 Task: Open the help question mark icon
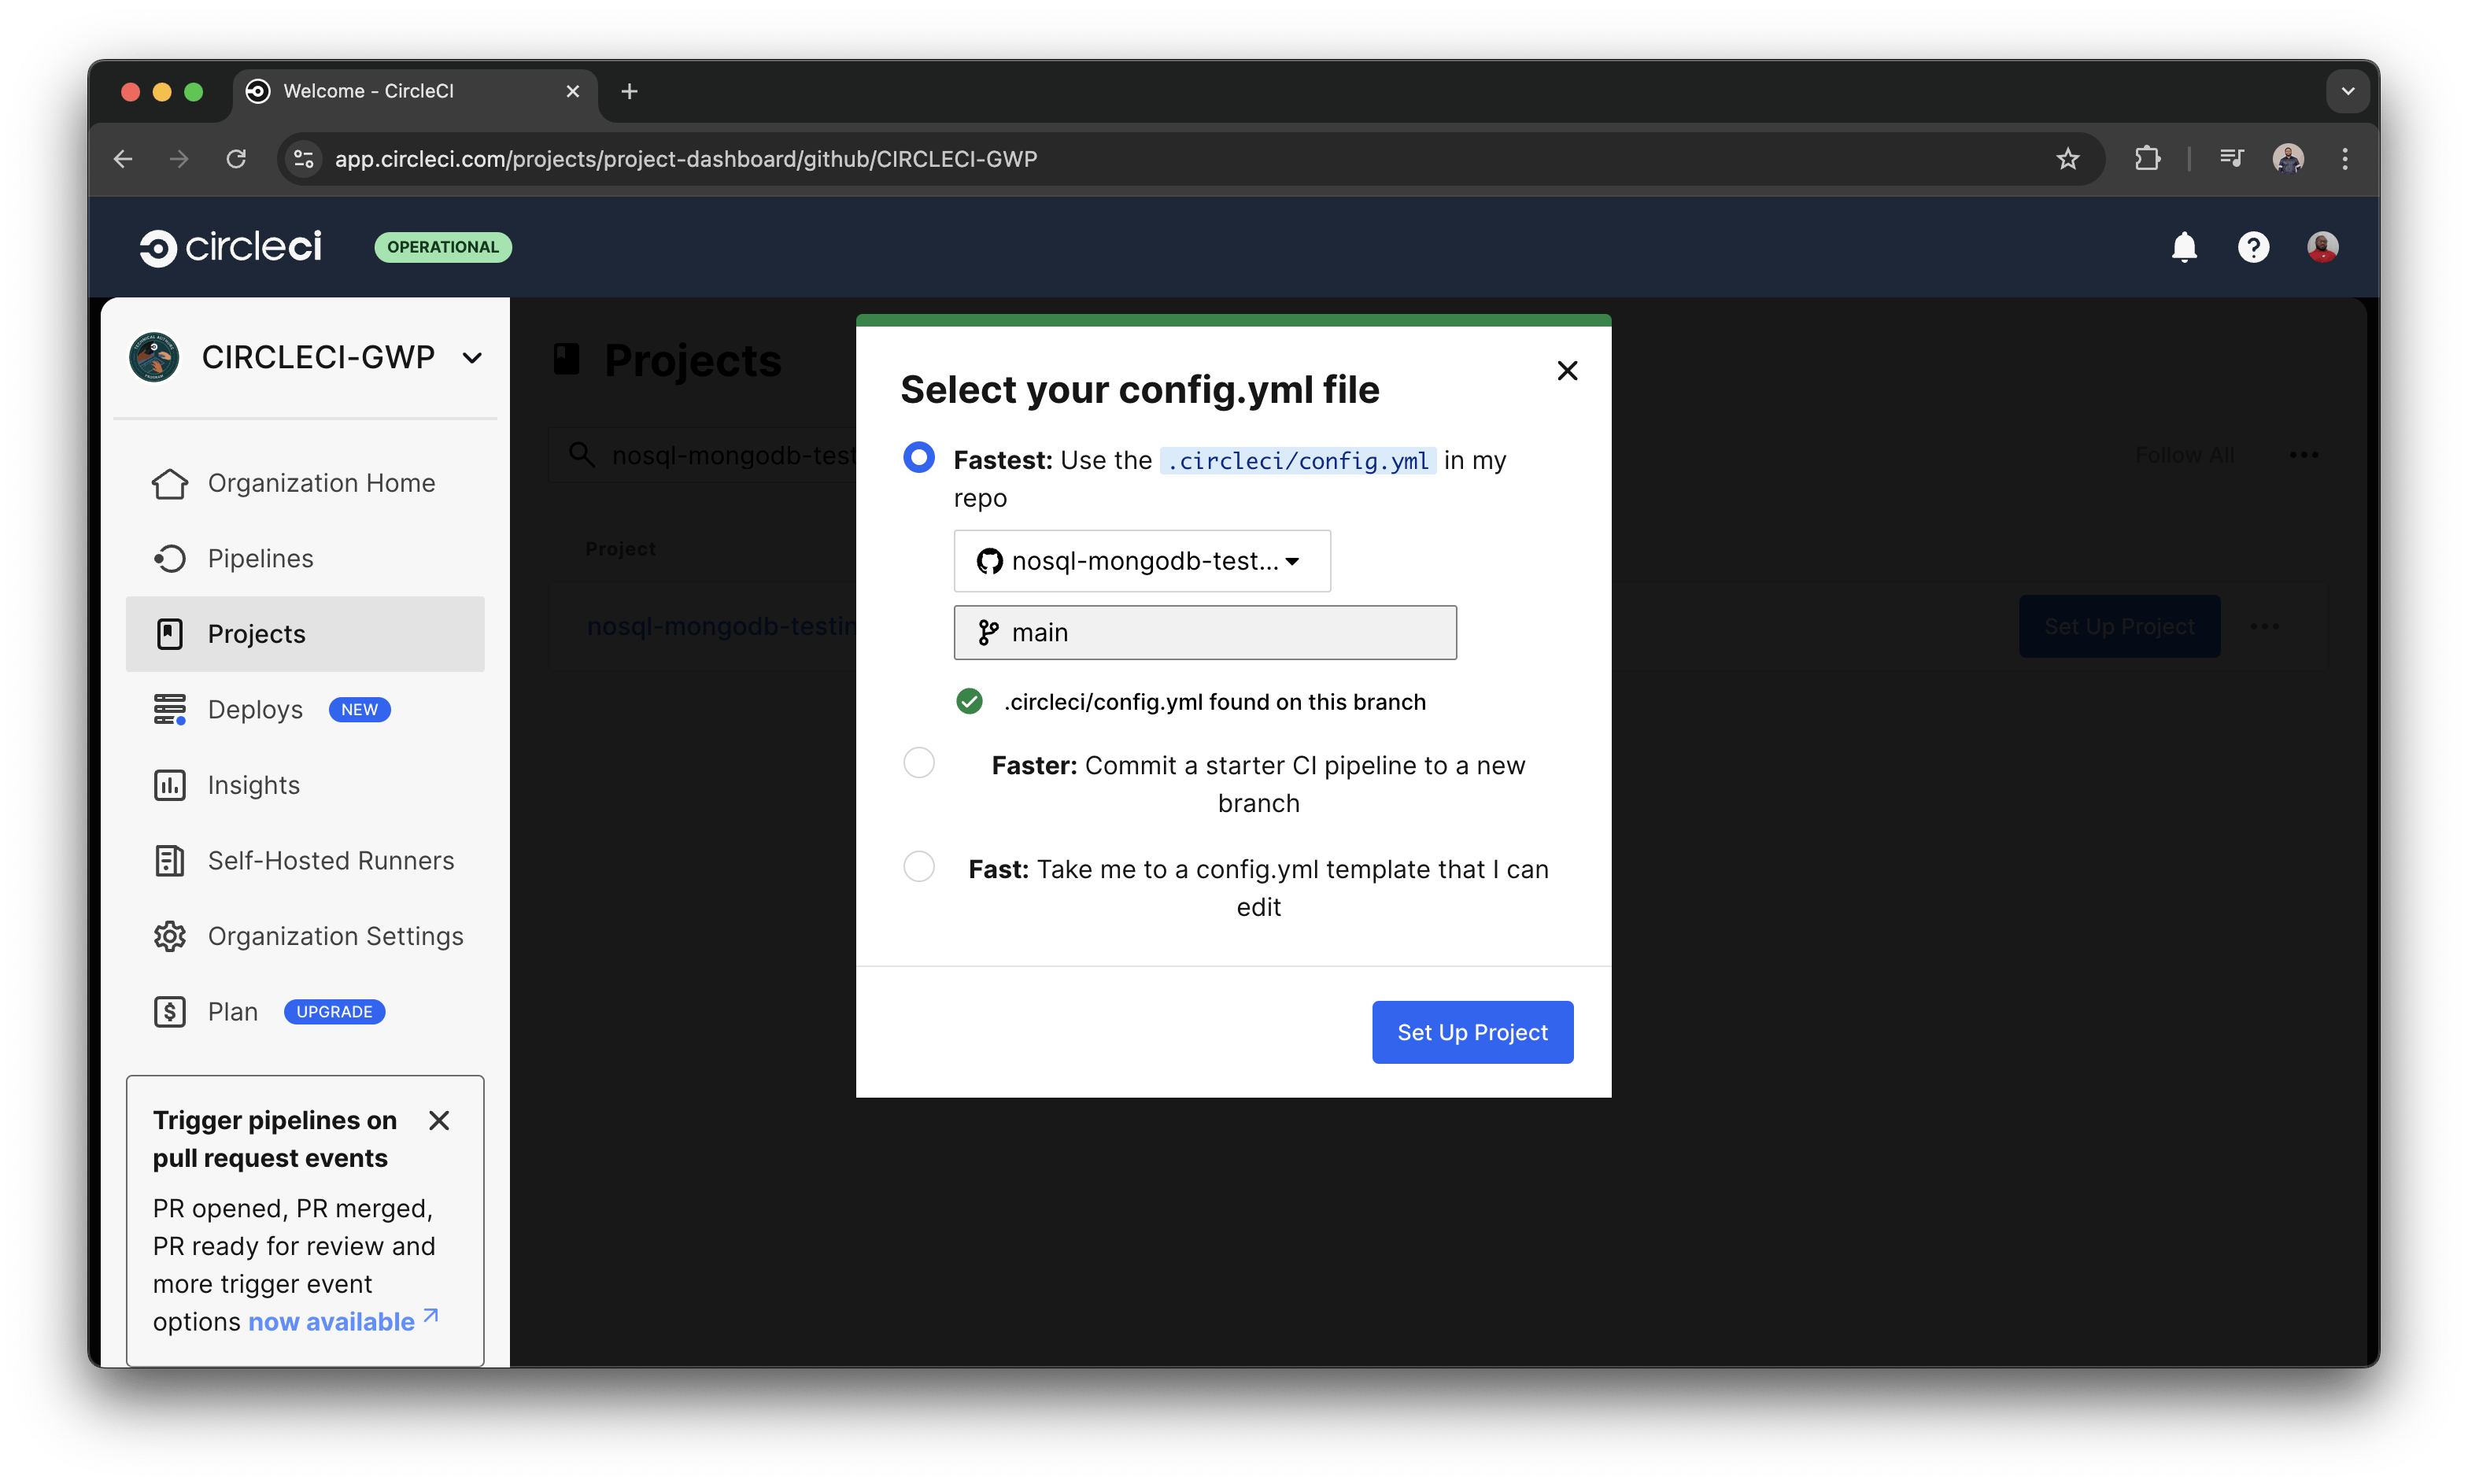pyautogui.click(x=2253, y=246)
